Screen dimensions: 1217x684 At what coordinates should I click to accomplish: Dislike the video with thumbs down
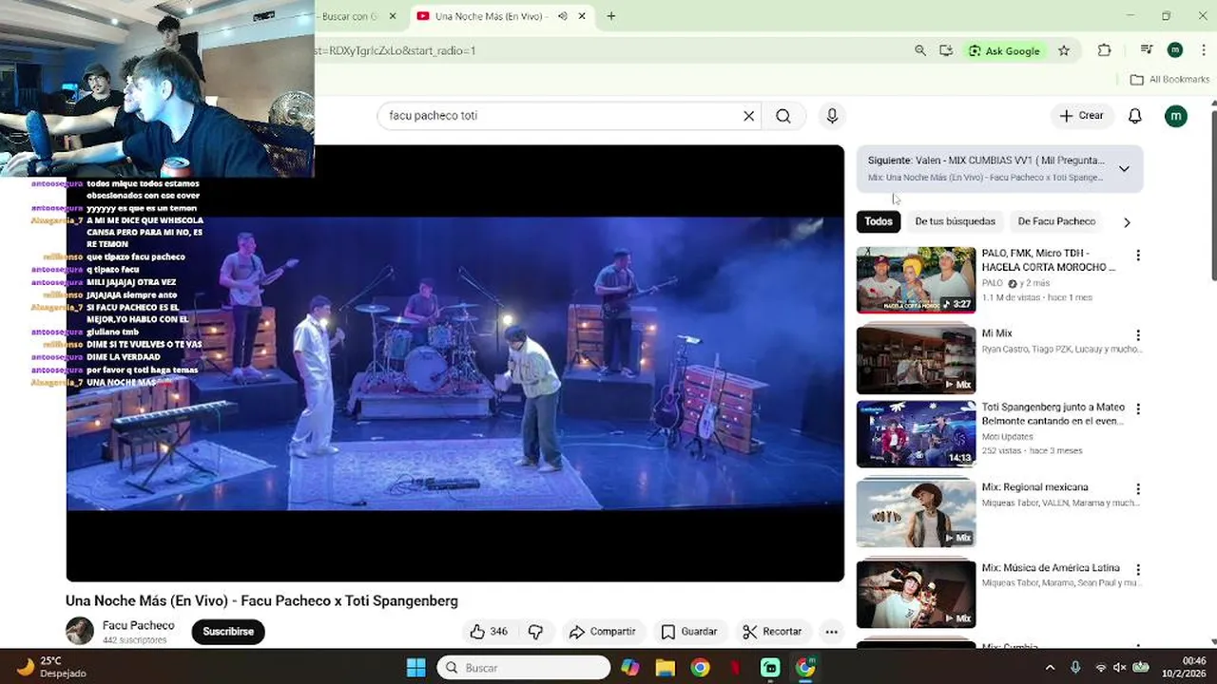pyautogui.click(x=535, y=632)
